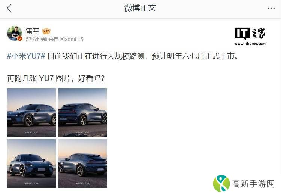The width and height of the screenshot is (281, 193).
Task: Open 雷军's profile avatar
Action: tap(15, 33)
